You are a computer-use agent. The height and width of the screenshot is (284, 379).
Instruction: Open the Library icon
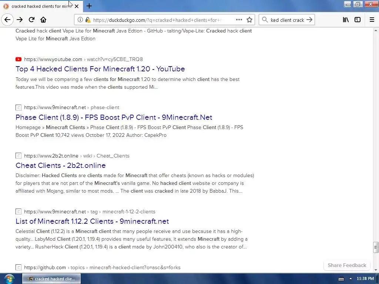(x=346, y=20)
